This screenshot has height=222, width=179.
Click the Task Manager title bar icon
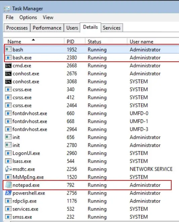[x=7, y=9]
